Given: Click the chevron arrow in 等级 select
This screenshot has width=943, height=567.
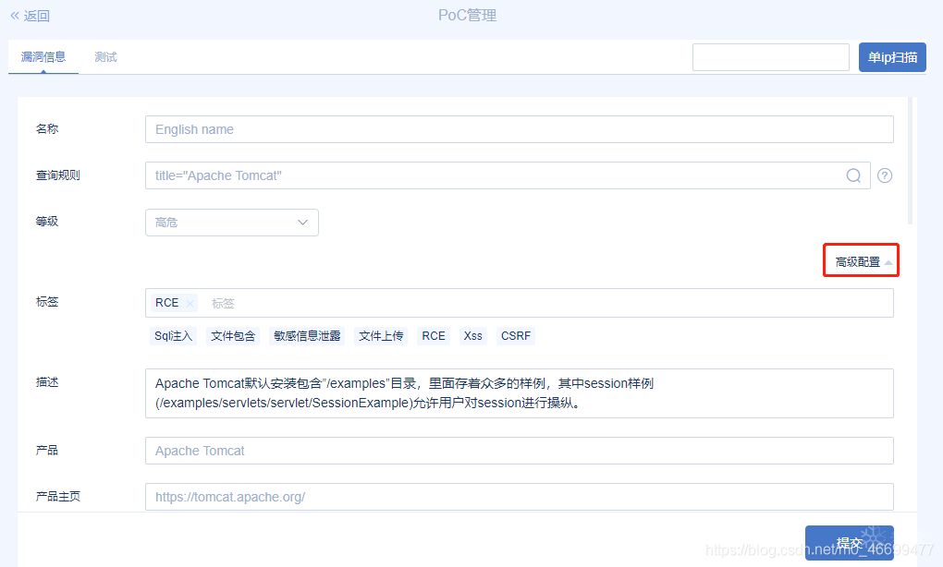Looking at the screenshot, I should pyautogui.click(x=302, y=223).
